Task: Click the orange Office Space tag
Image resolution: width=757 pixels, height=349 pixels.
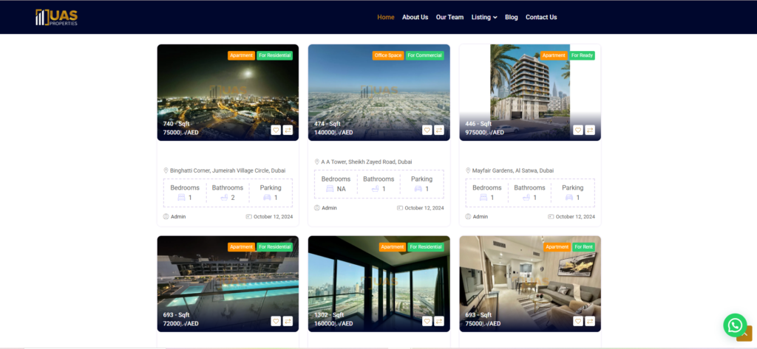Action: pyautogui.click(x=388, y=55)
